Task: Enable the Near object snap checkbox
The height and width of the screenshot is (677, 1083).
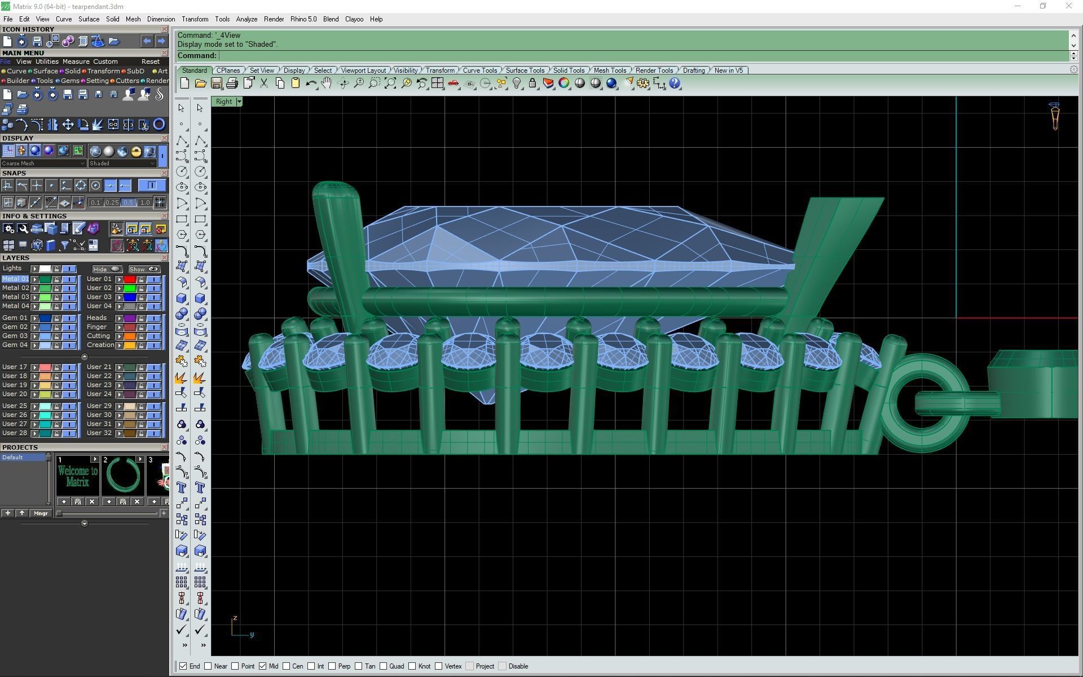Action: click(208, 666)
